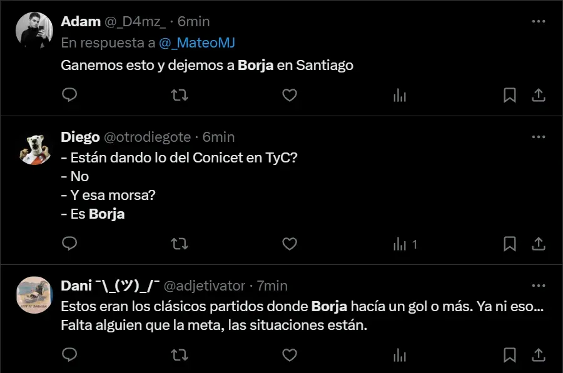Screen dimensions: 563x373
Task: Open more options on Dani's tweet
Action: pos(538,286)
